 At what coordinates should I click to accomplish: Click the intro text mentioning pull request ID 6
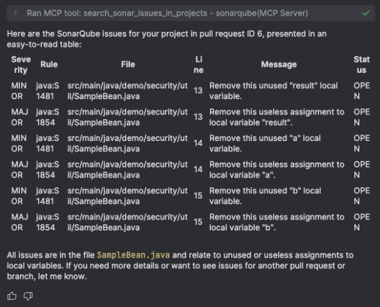[x=167, y=39]
